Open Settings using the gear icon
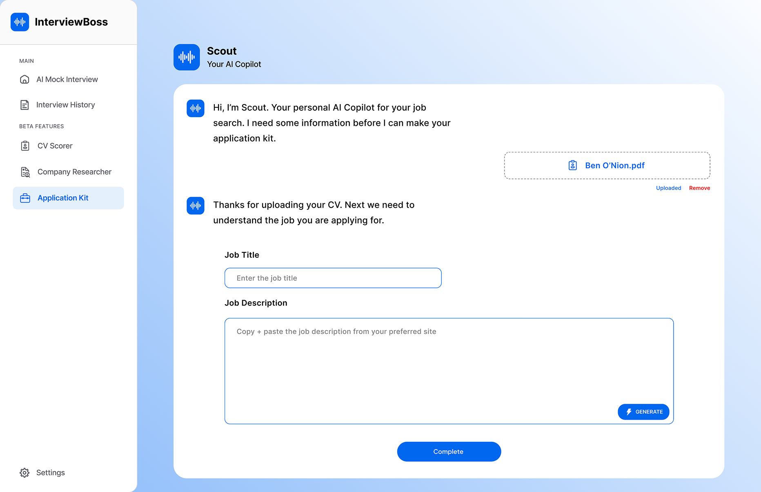 point(24,472)
